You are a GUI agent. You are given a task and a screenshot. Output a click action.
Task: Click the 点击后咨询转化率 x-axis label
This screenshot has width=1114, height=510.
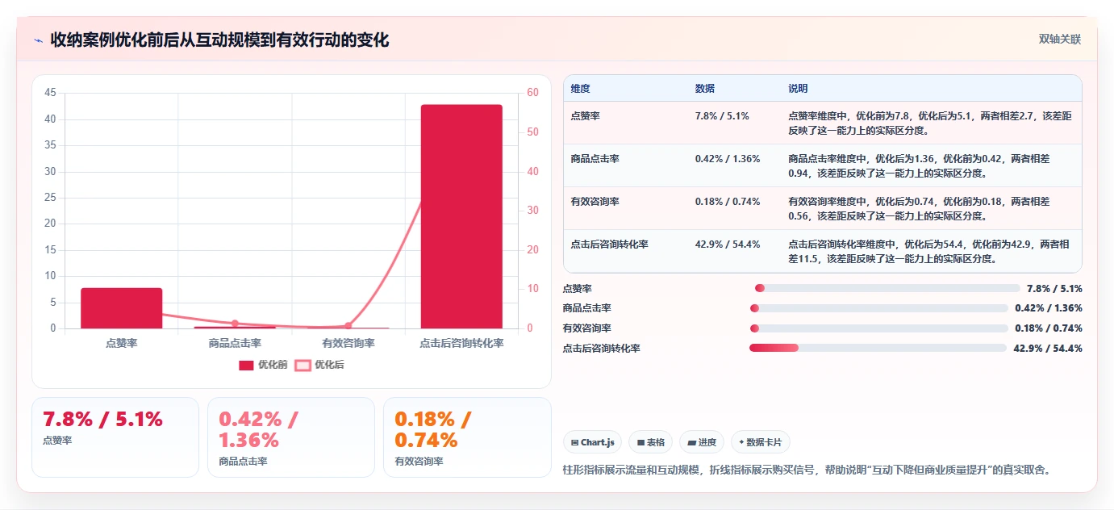tap(461, 343)
